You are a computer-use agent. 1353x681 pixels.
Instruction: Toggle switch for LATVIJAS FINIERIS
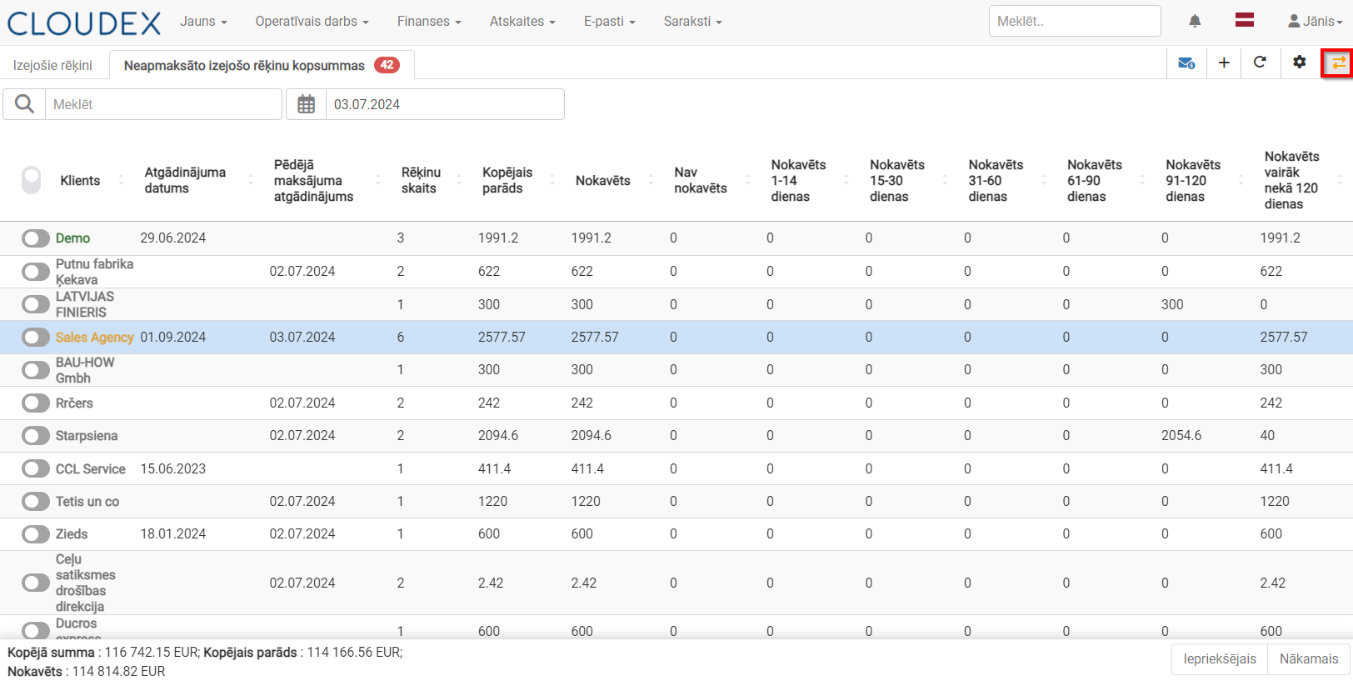coord(36,304)
